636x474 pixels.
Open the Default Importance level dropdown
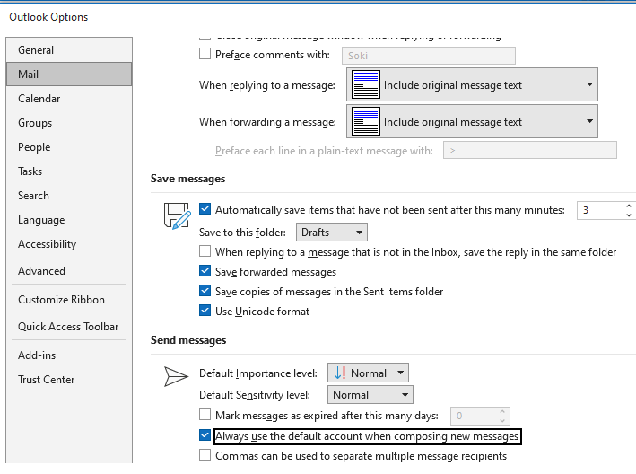[368, 373]
